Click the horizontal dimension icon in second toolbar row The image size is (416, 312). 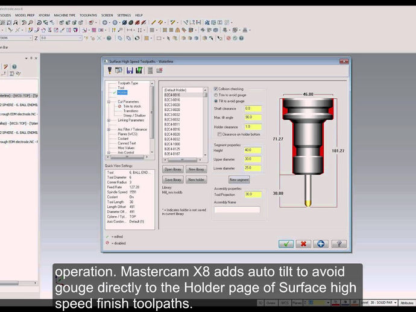point(130,30)
